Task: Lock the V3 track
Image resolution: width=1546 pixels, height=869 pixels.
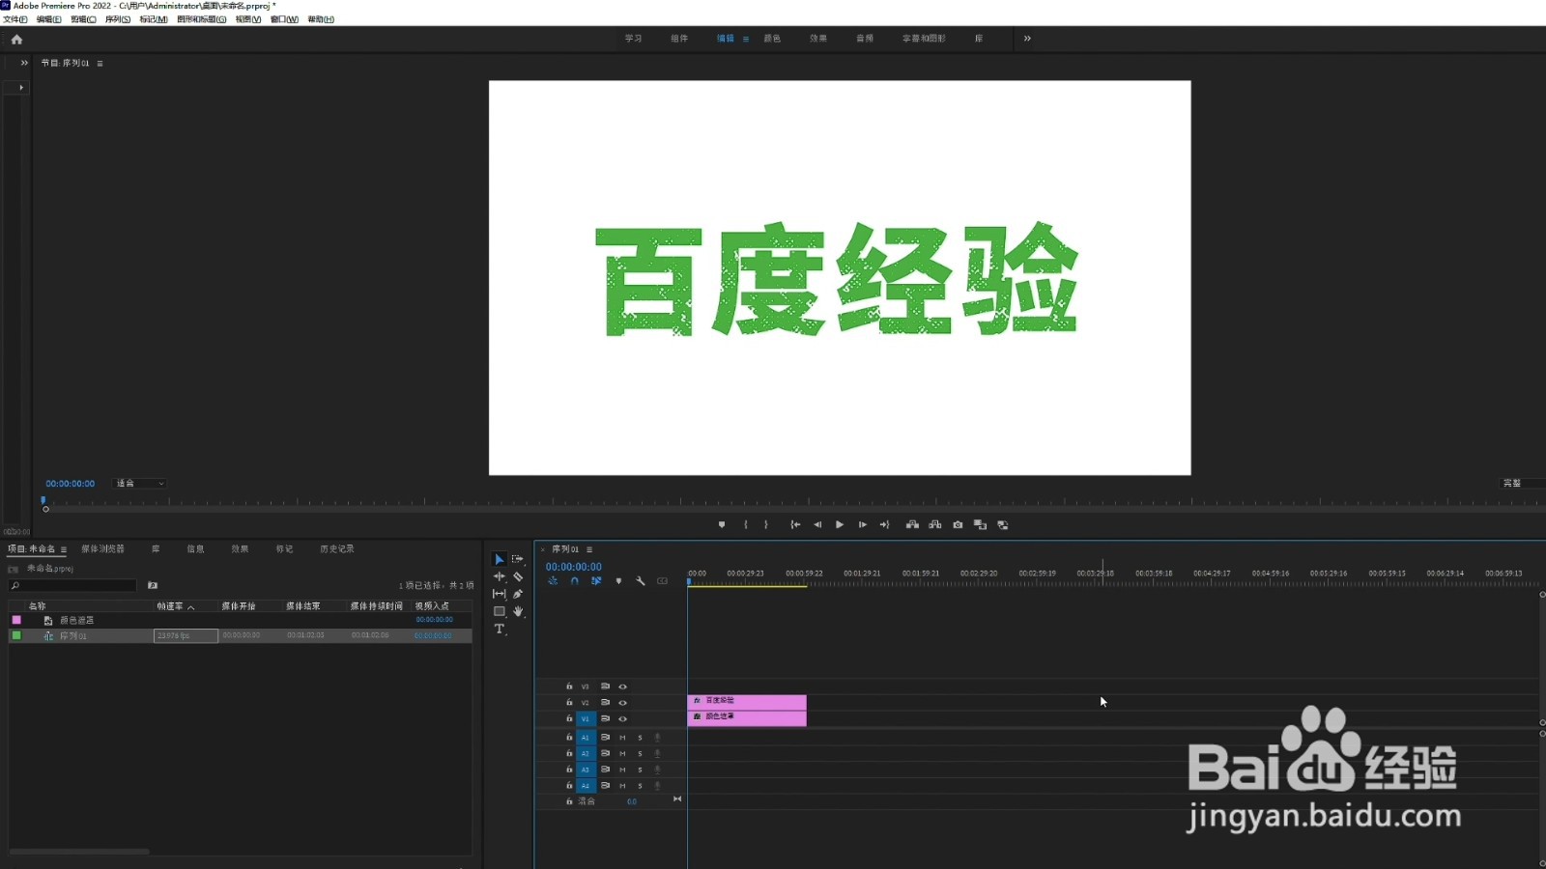Action: 569,687
